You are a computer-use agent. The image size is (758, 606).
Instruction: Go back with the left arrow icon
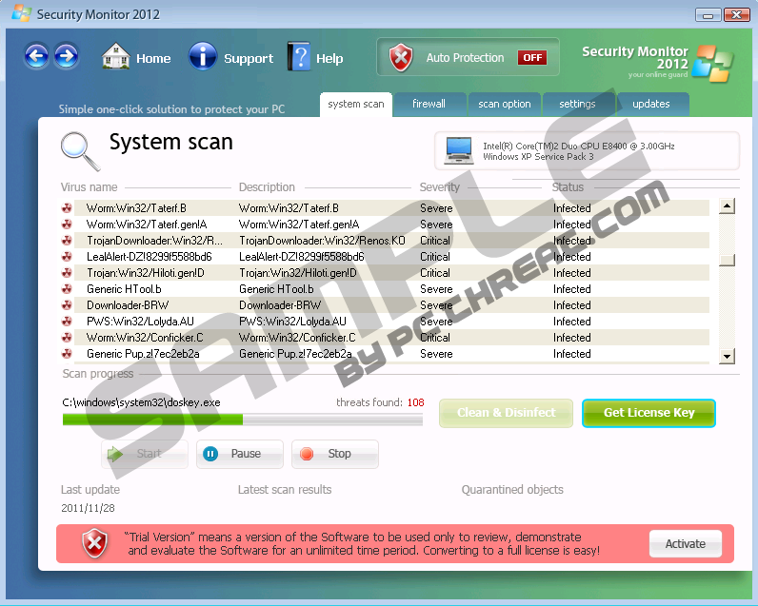click(x=36, y=56)
